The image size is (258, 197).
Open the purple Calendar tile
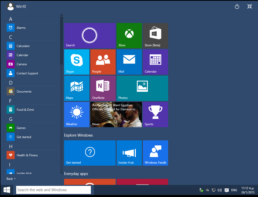[156, 62]
